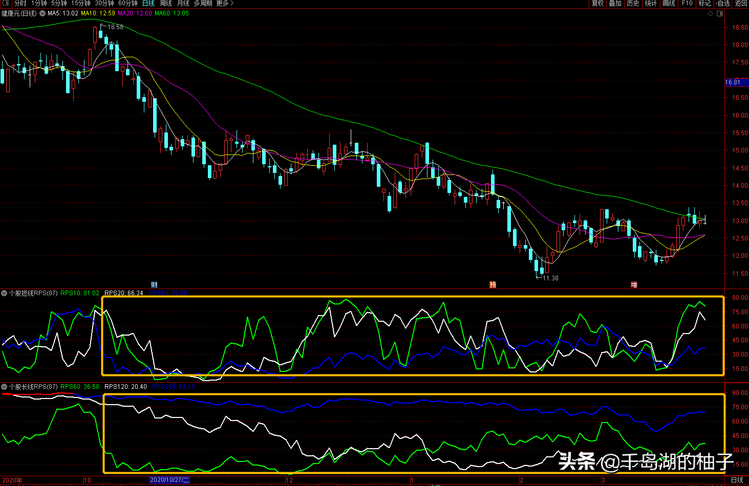Viewport: 749px width, 486px height.
Task: Click RPS10: 81.02 label
Action: (80, 293)
